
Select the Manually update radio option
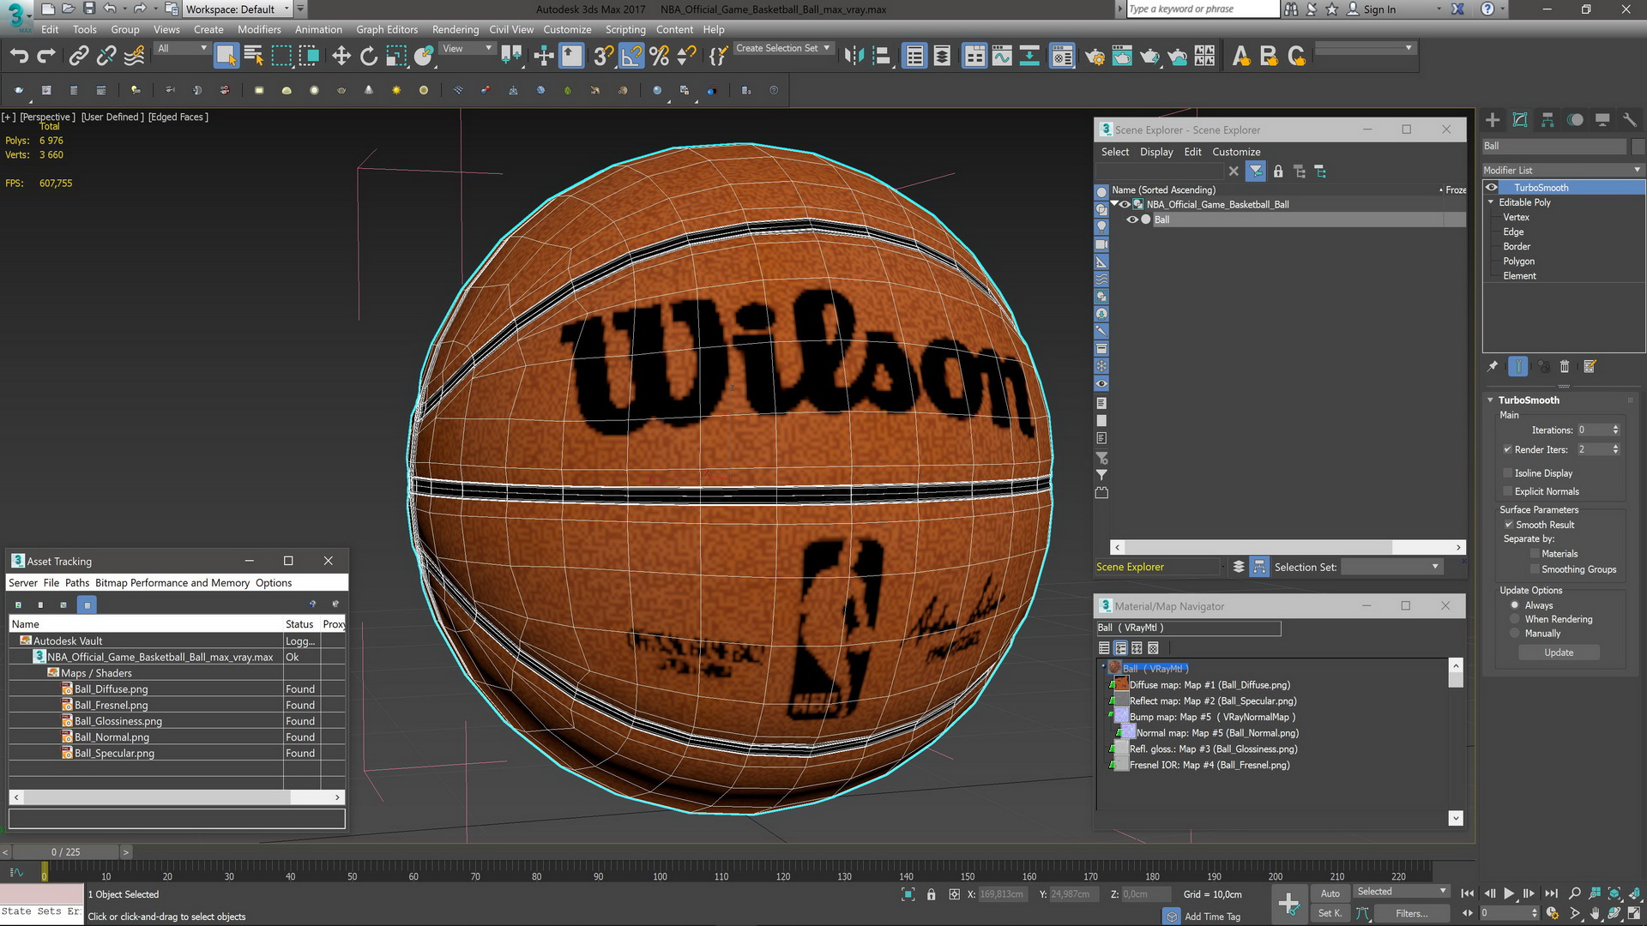1515,634
